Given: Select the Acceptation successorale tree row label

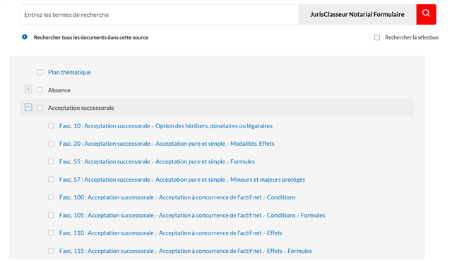Looking at the screenshot, I should click(81, 108).
